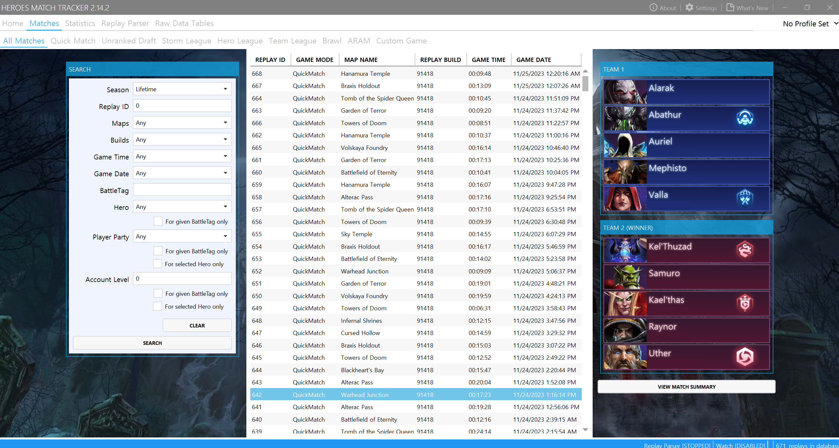Open the Game Date dropdown
The width and height of the screenshot is (839, 448).
point(182,173)
